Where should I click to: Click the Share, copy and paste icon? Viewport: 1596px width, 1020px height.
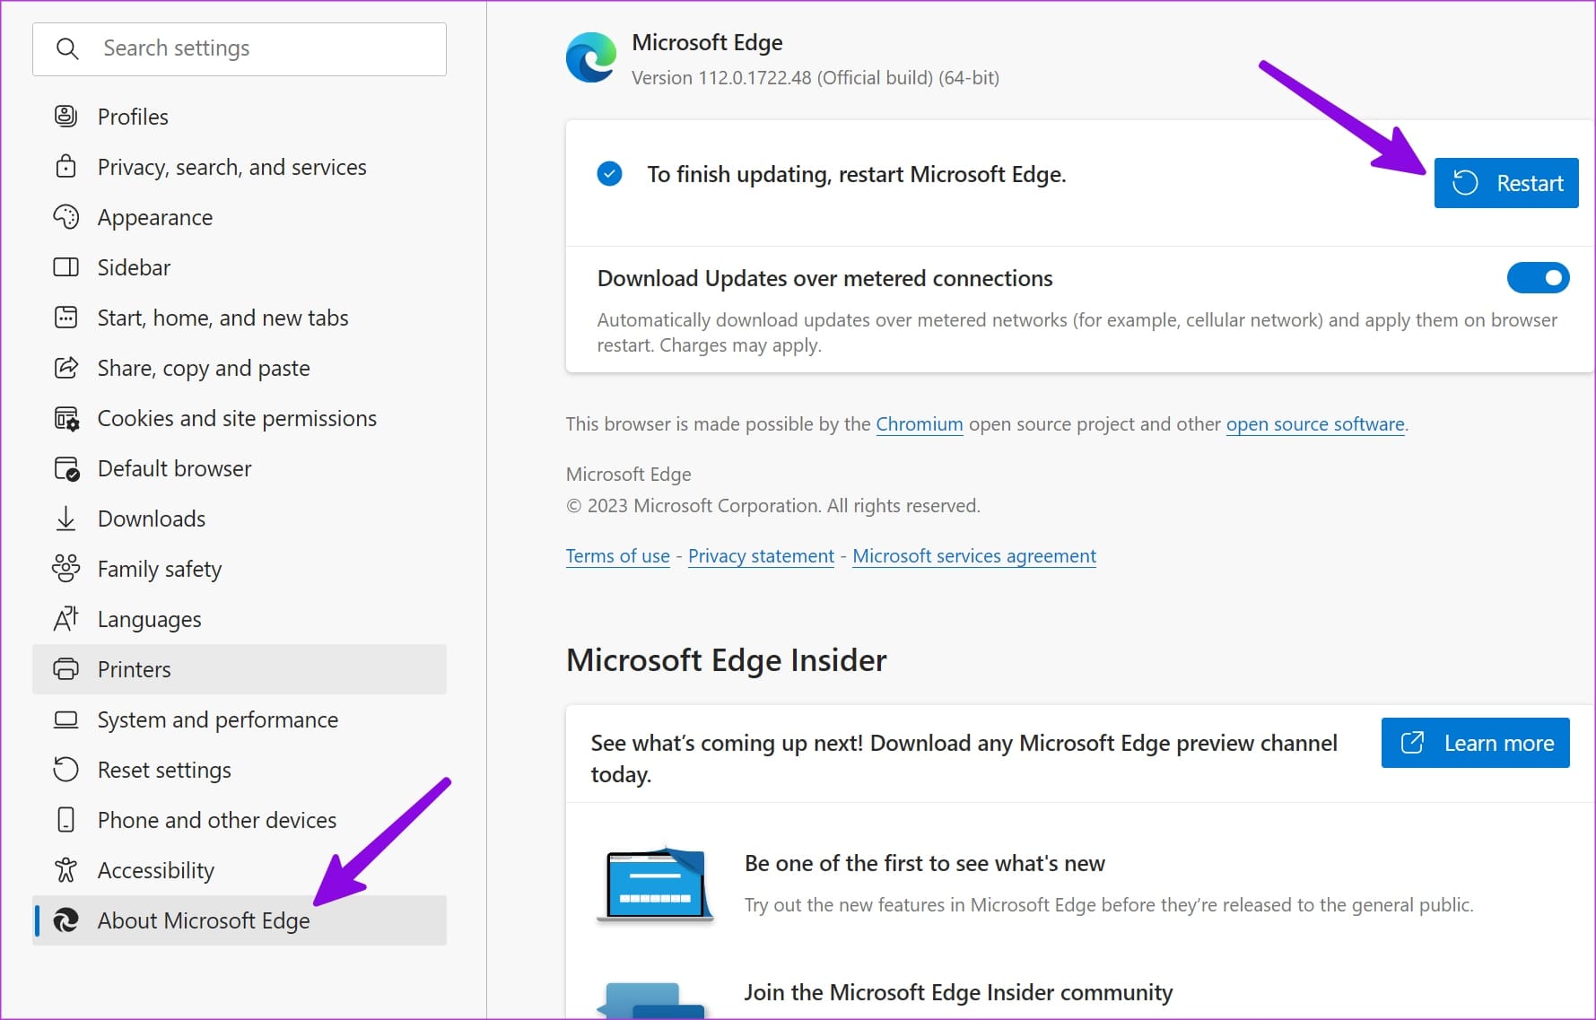click(66, 367)
